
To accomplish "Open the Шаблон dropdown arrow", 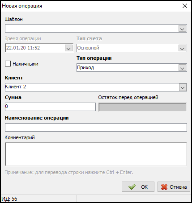I will 182,29.
